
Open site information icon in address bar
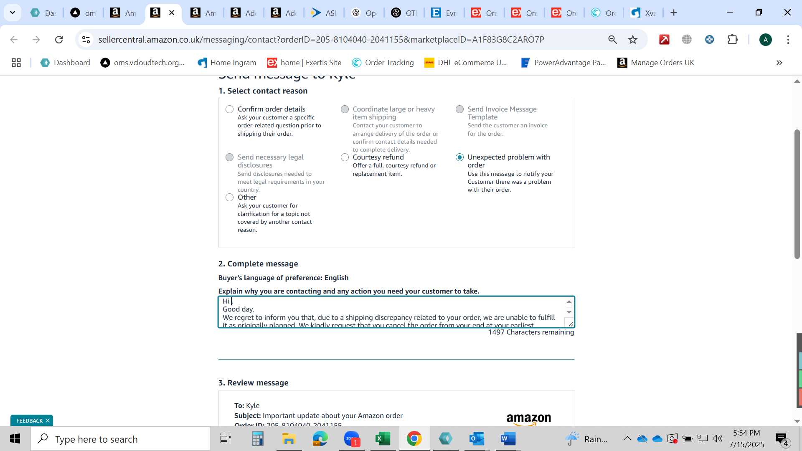(86, 40)
